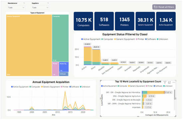Expand the Suppliers Tudo dropdown
Image resolution: width=183 pixels, height=120 pixels.
point(40,8)
